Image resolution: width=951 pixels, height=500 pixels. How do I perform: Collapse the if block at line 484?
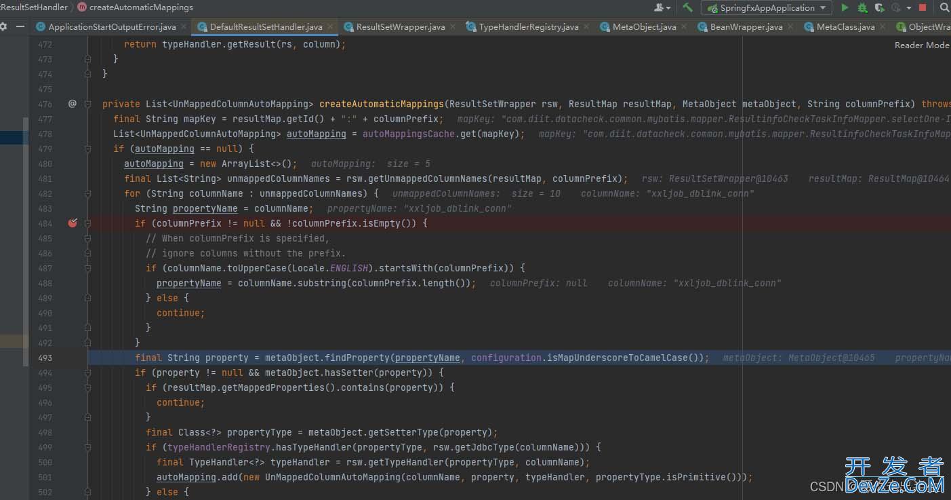[x=87, y=223]
